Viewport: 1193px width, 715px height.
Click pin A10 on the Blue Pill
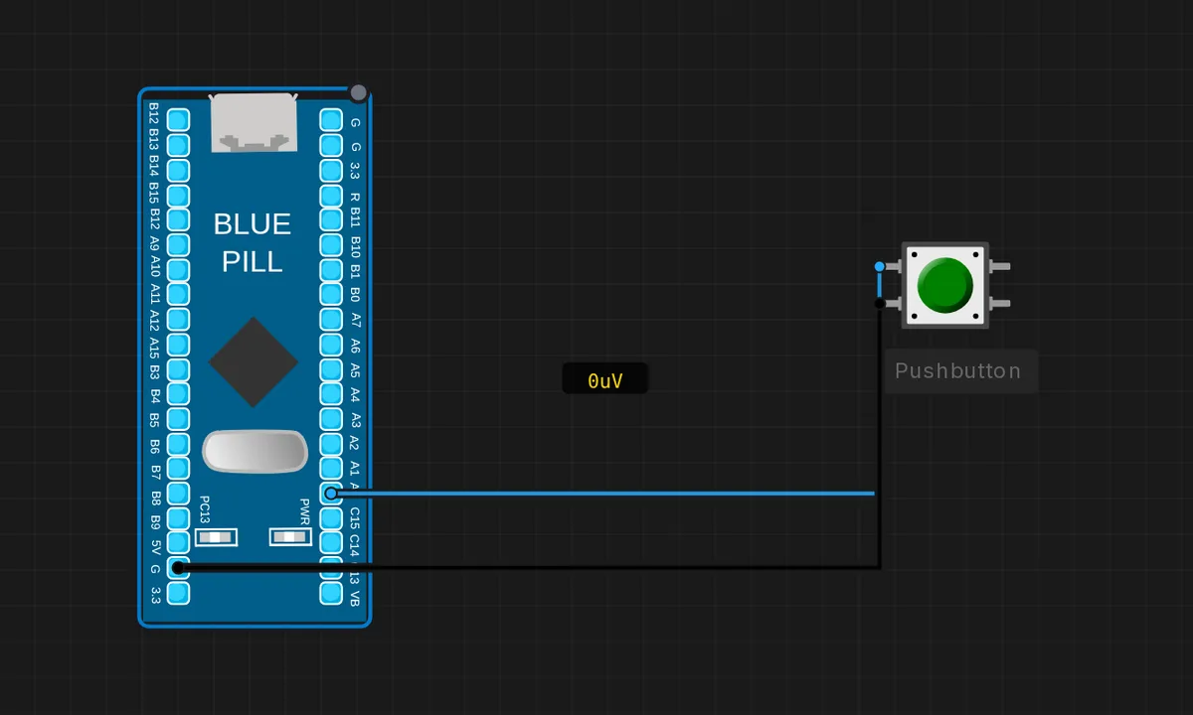pos(178,270)
